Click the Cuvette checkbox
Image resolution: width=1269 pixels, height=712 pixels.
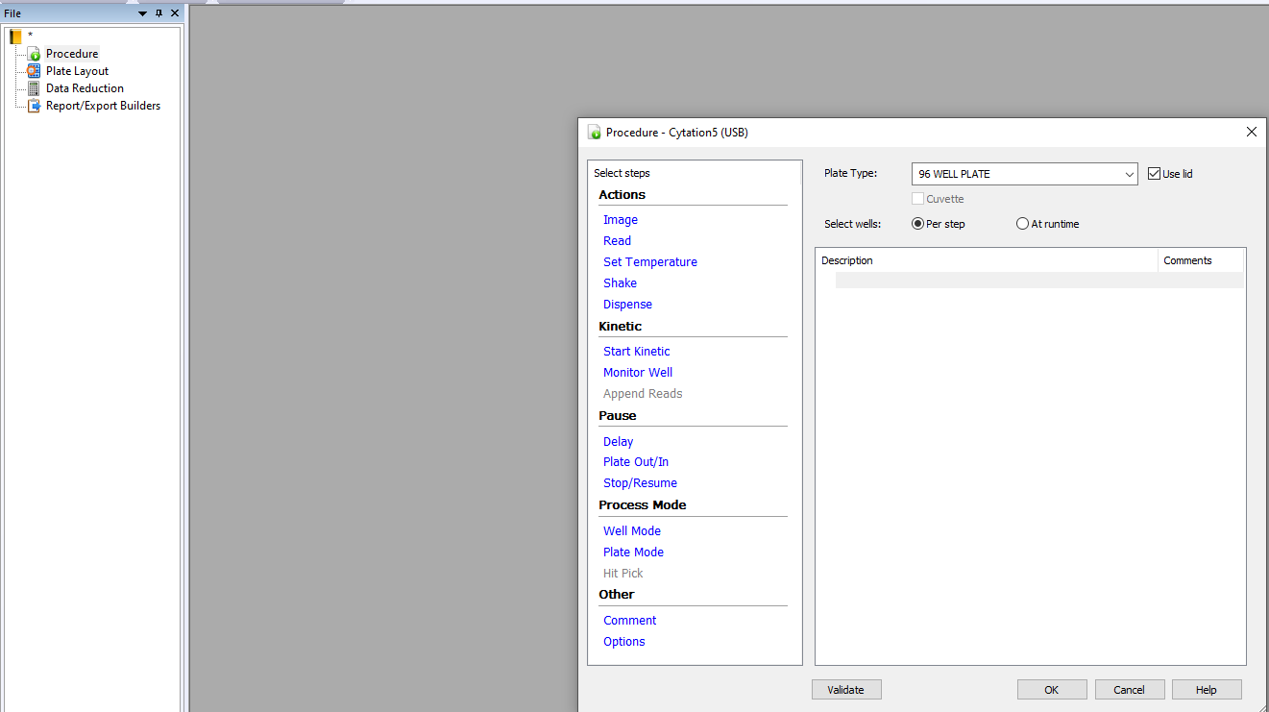[918, 199]
